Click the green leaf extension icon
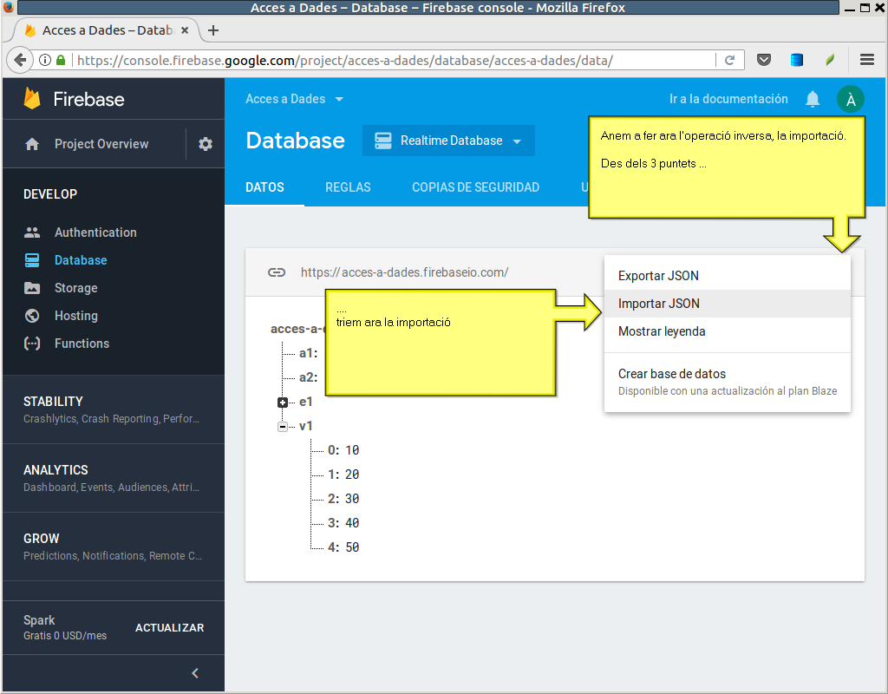Image resolution: width=888 pixels, height=694 pixels. coord(830,60)
